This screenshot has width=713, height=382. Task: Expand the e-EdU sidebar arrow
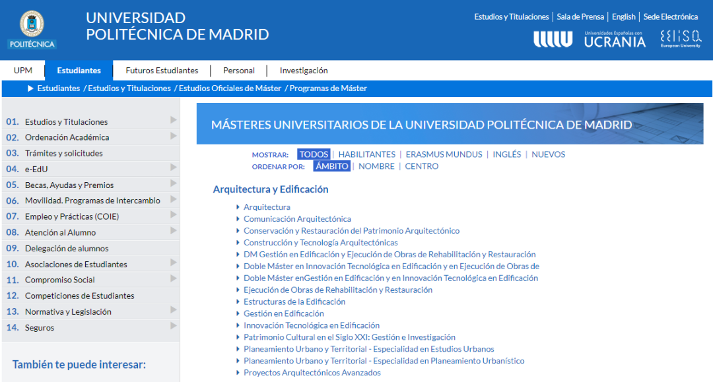[x=173, y=167]
